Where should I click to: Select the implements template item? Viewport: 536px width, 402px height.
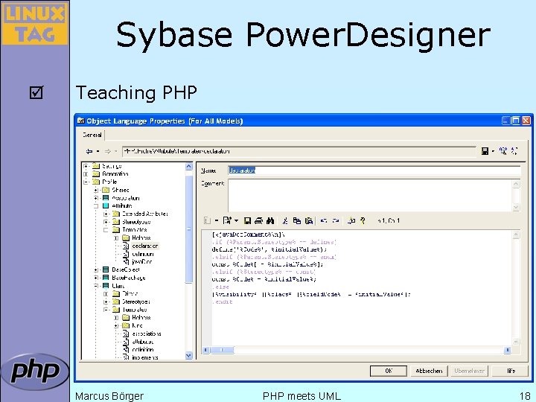pos(145,357)
